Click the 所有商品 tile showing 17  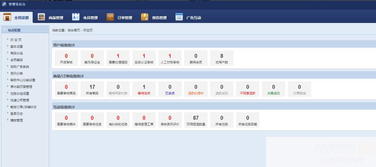point(92,89)
